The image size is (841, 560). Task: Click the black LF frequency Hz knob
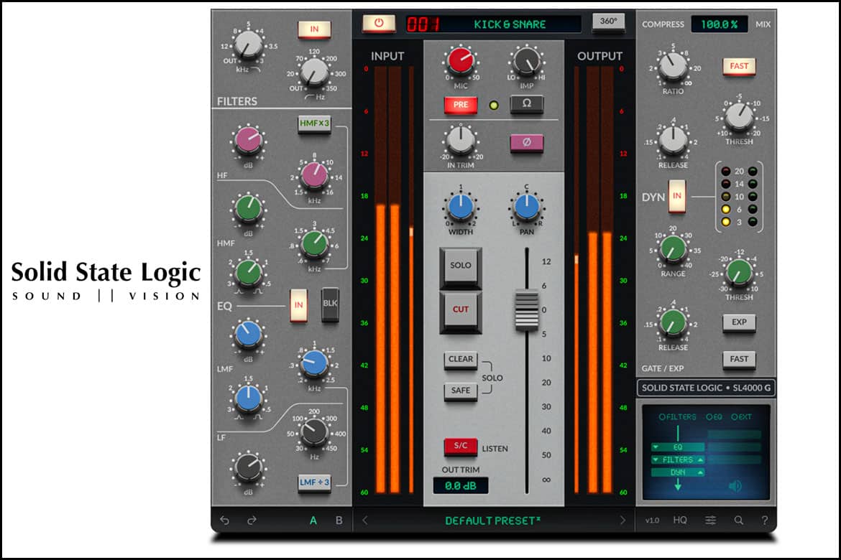[x=314, y=432]
